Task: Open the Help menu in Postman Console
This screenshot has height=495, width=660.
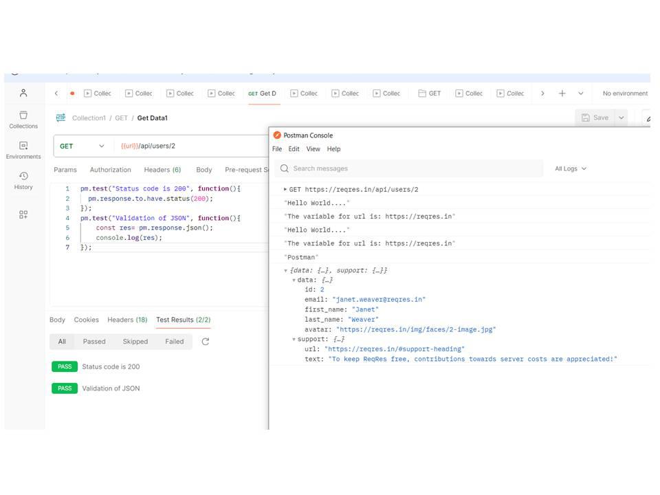Action: (334, 149)
